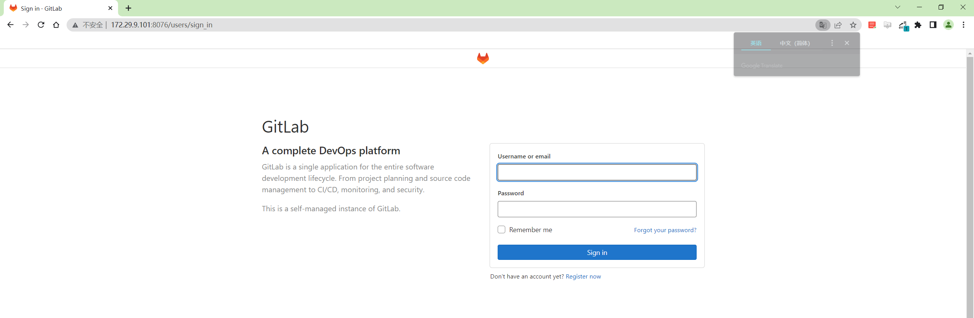Click the page vertical scrollbar
Viewport: 974px width, 318px height.
click(970, 187)
